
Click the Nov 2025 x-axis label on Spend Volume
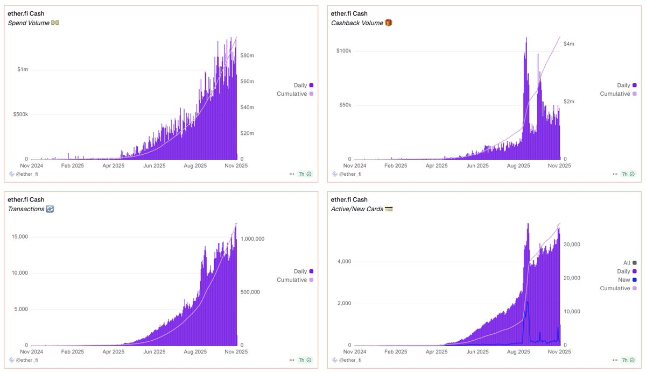point(235,166)
